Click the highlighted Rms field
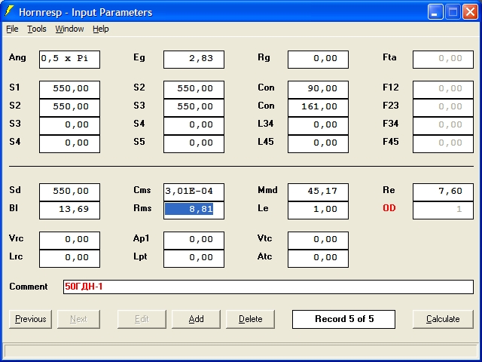This screenshot has width=482, height=362. point(194,210)
